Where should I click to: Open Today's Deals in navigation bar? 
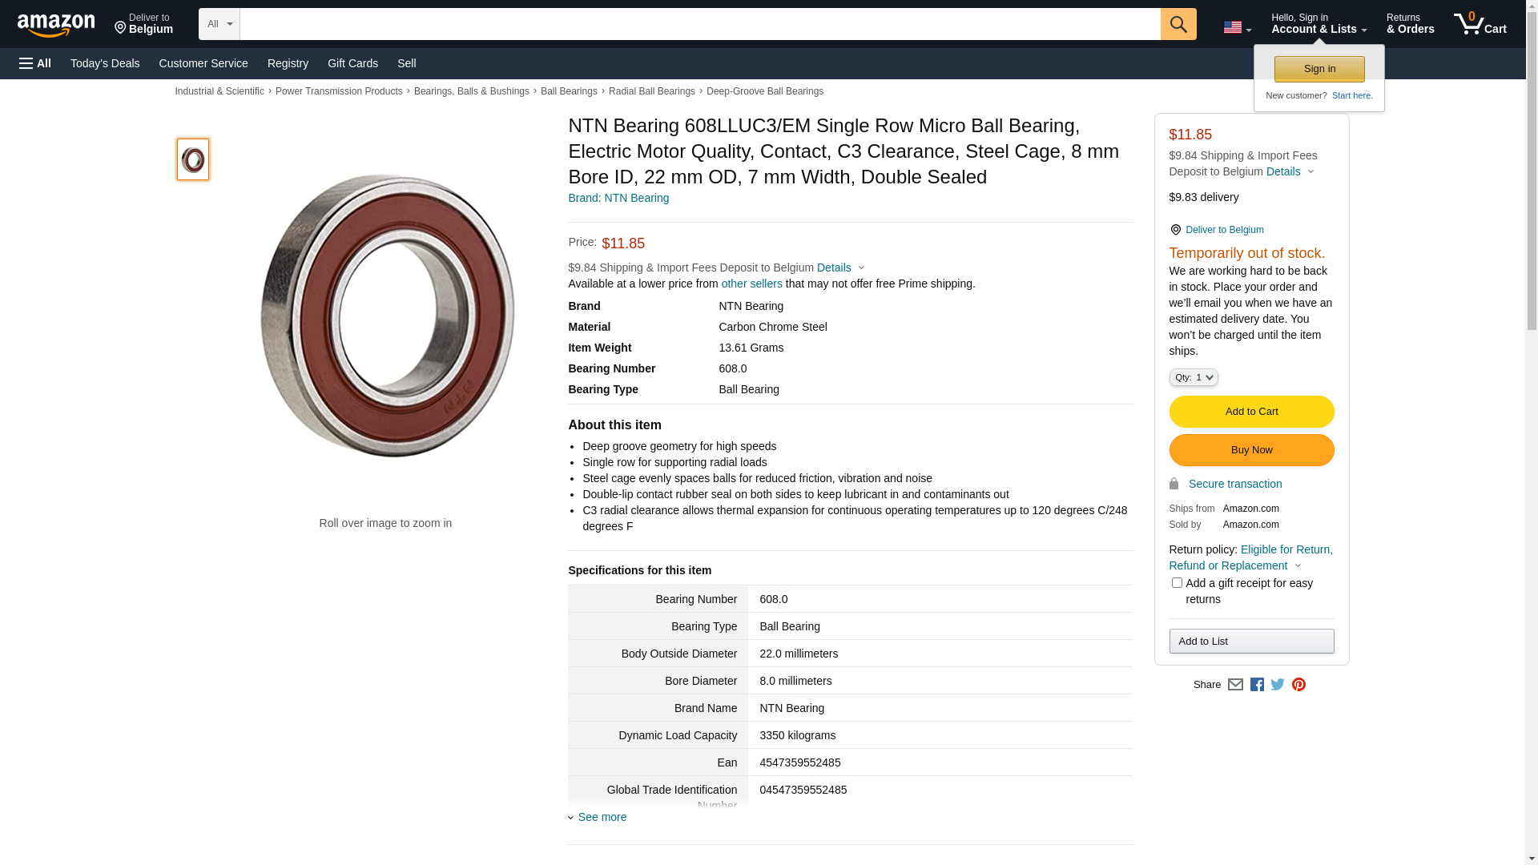point(105,63)
